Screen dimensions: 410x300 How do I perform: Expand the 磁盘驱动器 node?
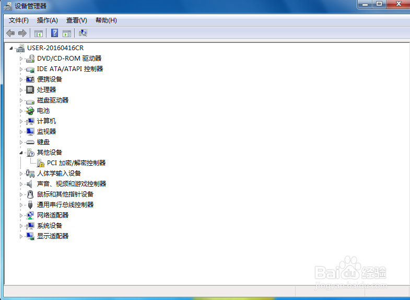coord(21,101)
